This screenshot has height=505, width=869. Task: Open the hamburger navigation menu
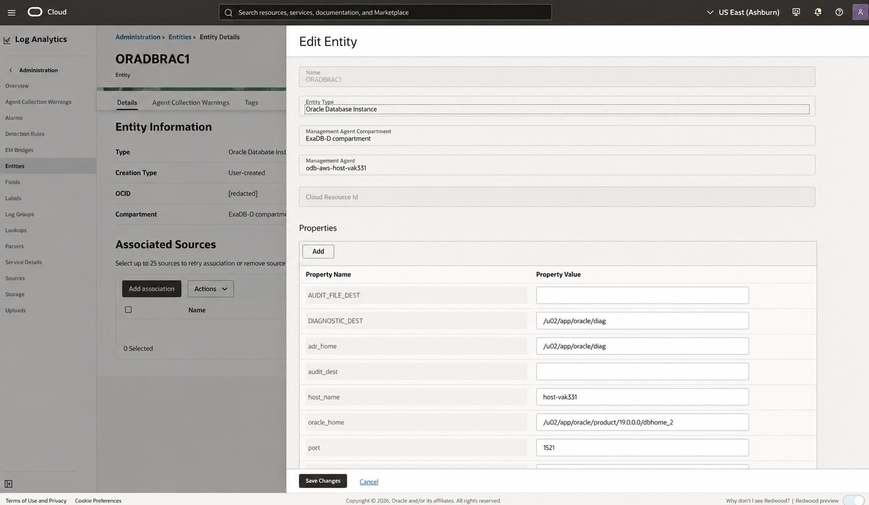[x=12, y=12]
